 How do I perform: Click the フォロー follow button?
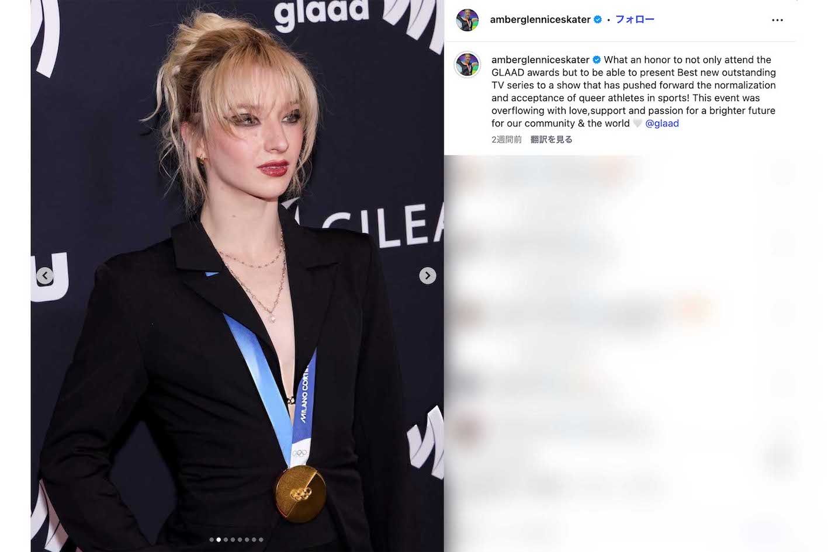click(x=635, y=19)
